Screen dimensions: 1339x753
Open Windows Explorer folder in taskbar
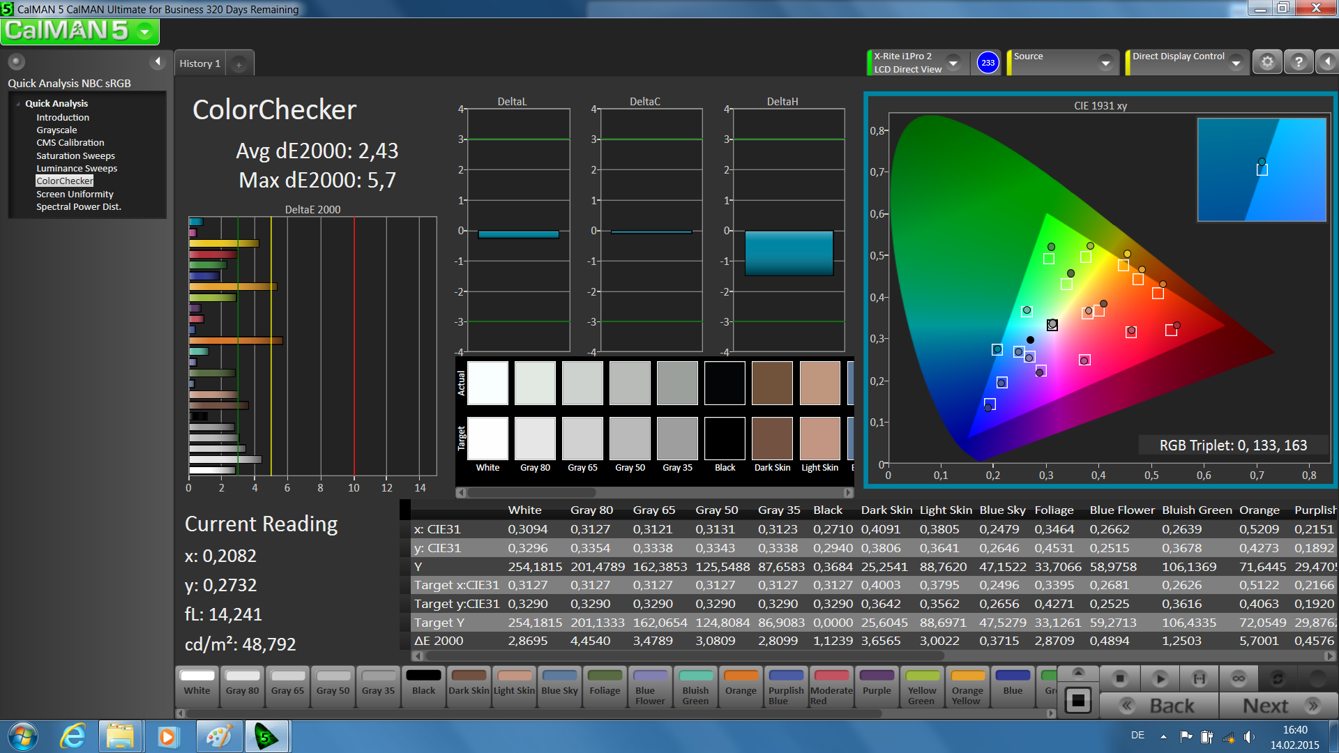tap(121, 736)
